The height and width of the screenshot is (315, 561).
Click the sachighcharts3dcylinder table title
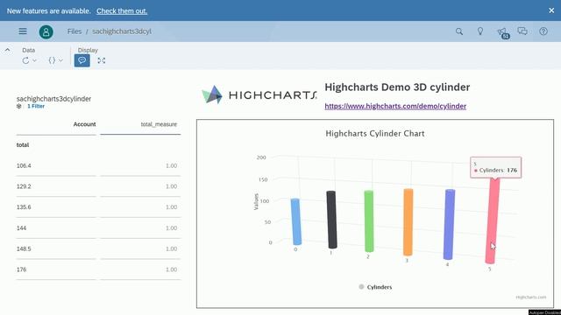click(x=53, y=99)
